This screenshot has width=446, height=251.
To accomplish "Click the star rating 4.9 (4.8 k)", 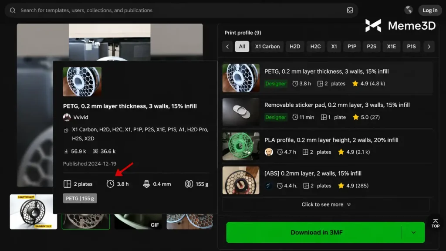I will [x=368, y=84].
